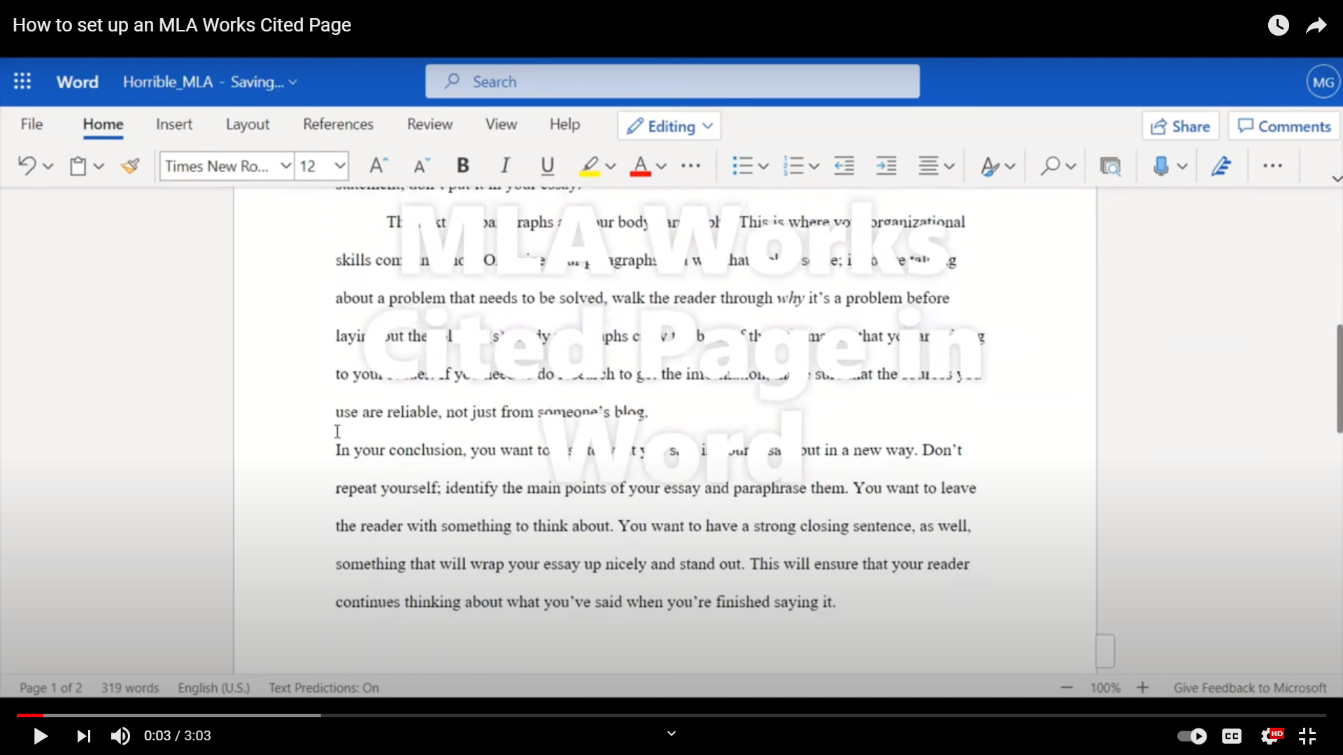Expand font color options arrow
Screen dimensions: 1343x755
(661, 166)
